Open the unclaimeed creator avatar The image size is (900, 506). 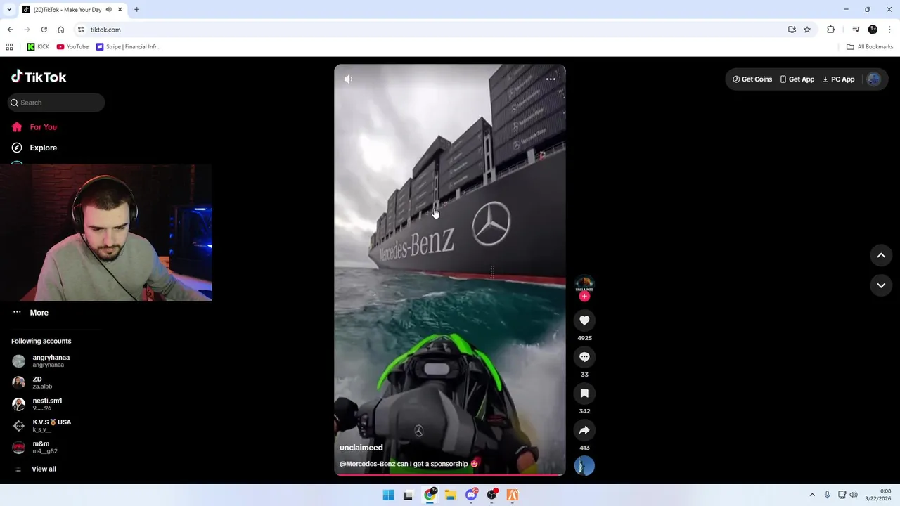(x=584, y=284)
